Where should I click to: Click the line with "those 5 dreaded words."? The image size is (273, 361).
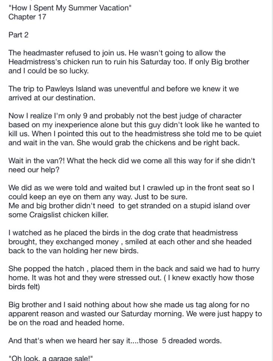(x=115, y=341)
